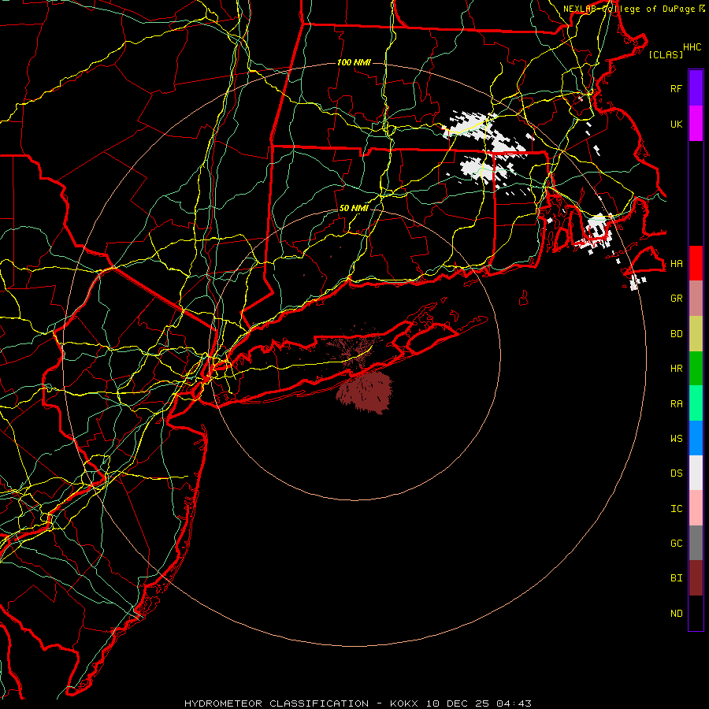Click the ND legend label
This screenshot has width=709, height=709.
click(676, 614)
